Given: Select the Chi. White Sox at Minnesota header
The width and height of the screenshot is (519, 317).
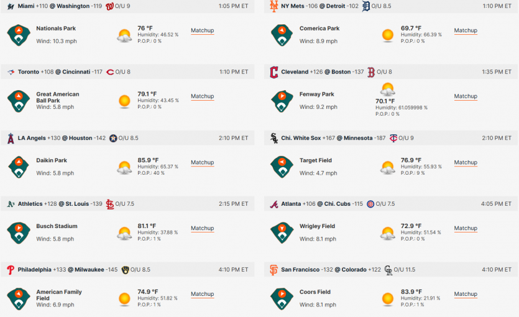Looking at the screenshot, I should (391, 138).
